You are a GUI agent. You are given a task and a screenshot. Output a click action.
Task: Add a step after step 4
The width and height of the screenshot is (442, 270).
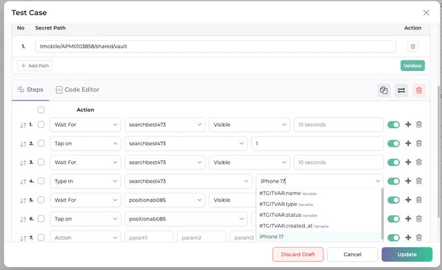(x=408, y=181)
